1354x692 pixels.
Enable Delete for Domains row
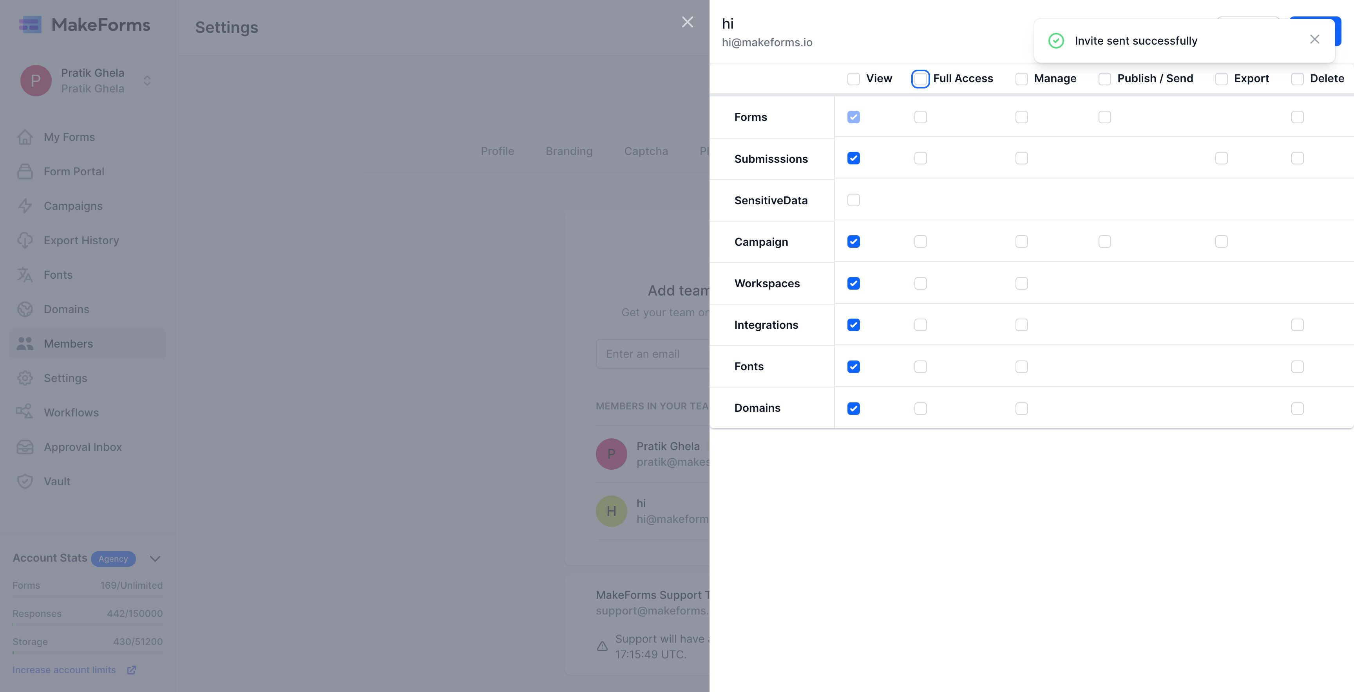[1297, 409]
